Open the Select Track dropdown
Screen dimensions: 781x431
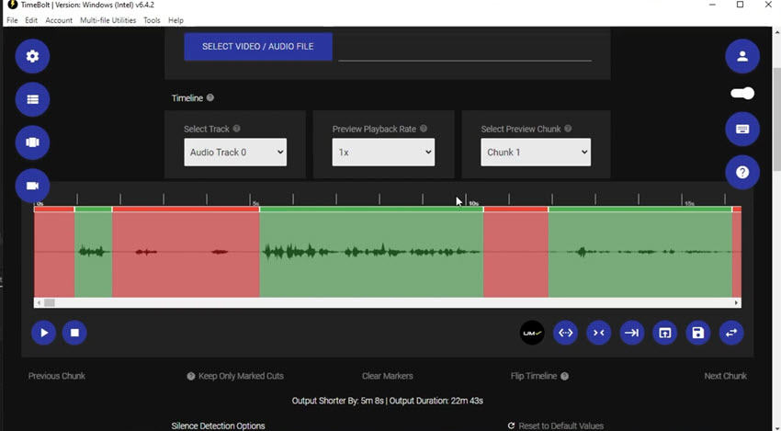(x=235, y=152)
